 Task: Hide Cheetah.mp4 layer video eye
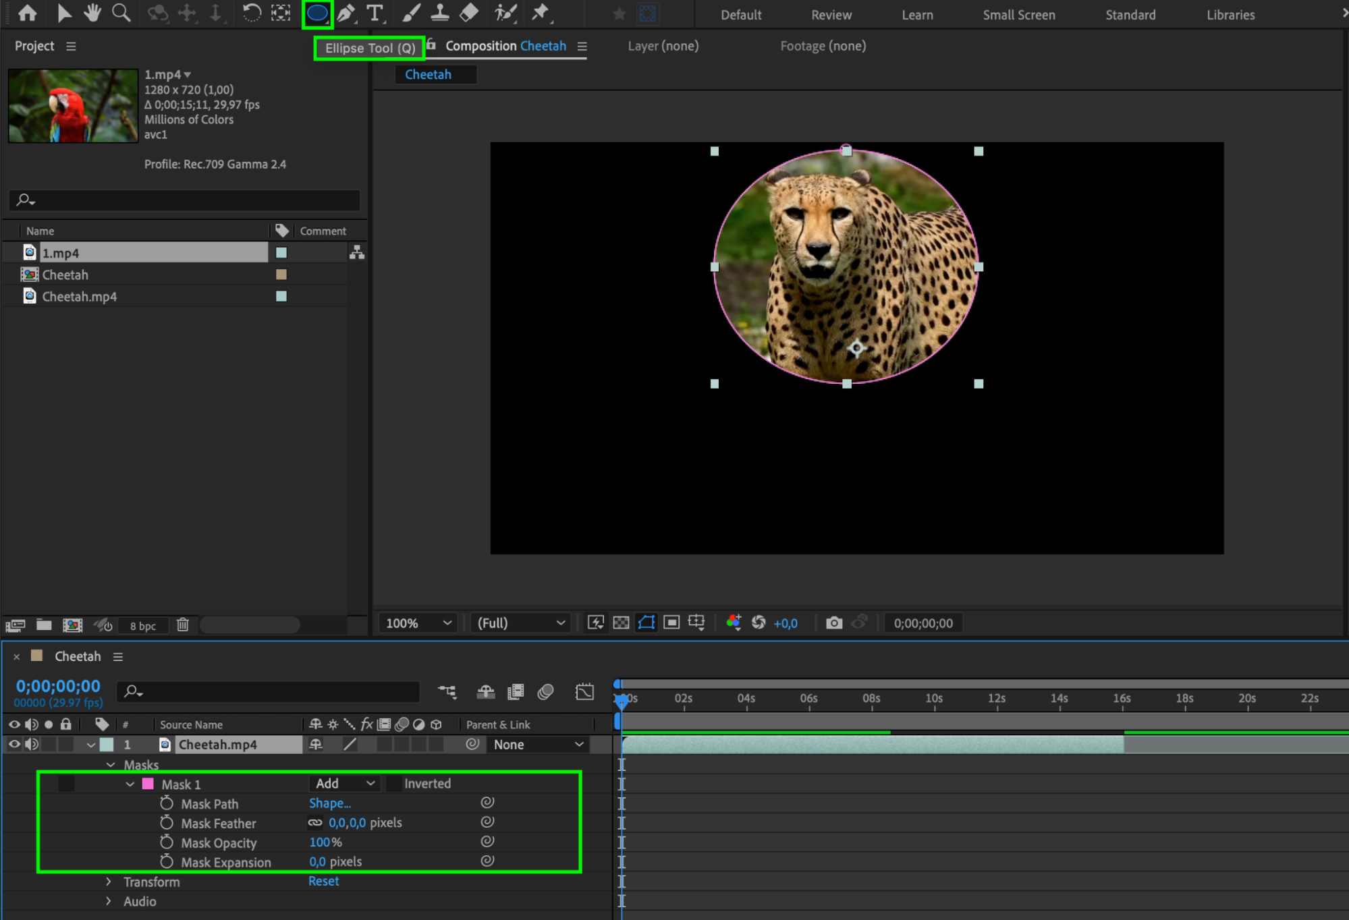tap(13, 744)
